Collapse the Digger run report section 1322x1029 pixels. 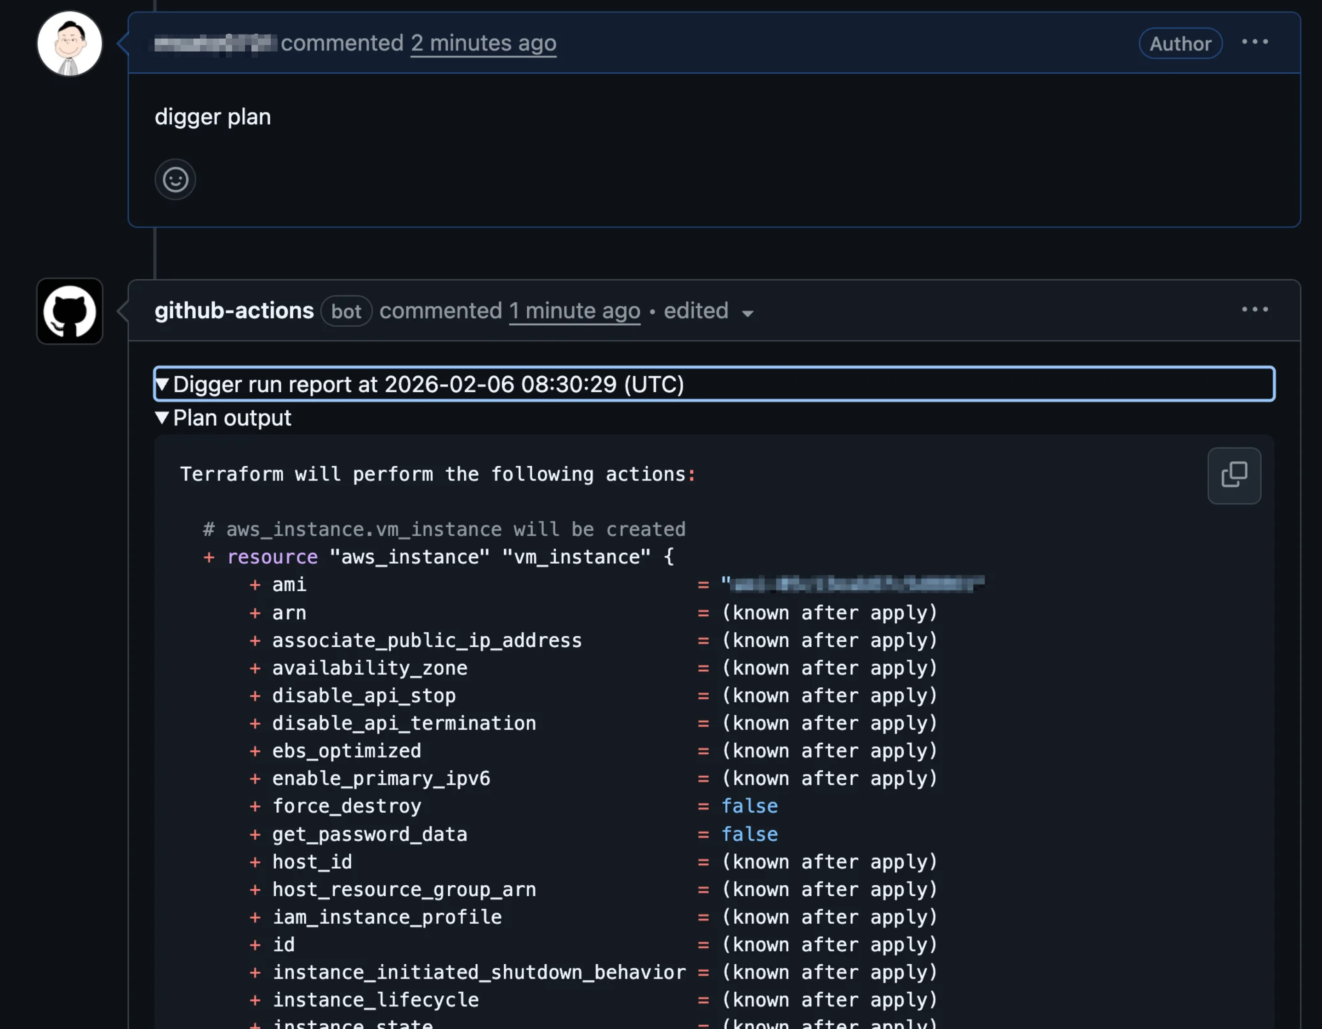(x=162, y=384)
